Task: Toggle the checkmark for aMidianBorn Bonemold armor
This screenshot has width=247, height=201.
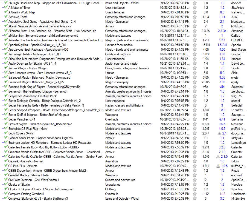Action: tap(6, 35)
